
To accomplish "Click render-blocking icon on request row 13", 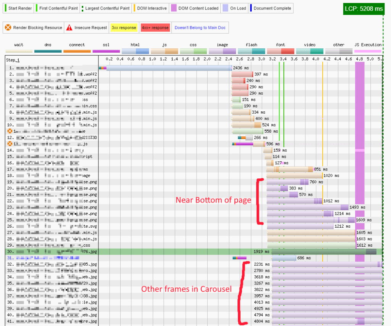I will click(10, 144).
